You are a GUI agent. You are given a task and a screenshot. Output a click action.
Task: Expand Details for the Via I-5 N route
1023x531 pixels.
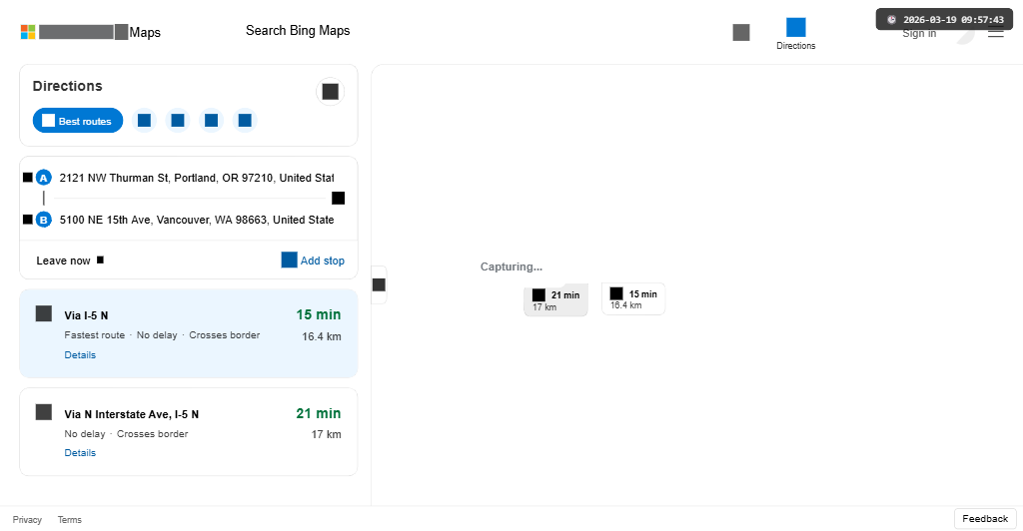[80, 355]
